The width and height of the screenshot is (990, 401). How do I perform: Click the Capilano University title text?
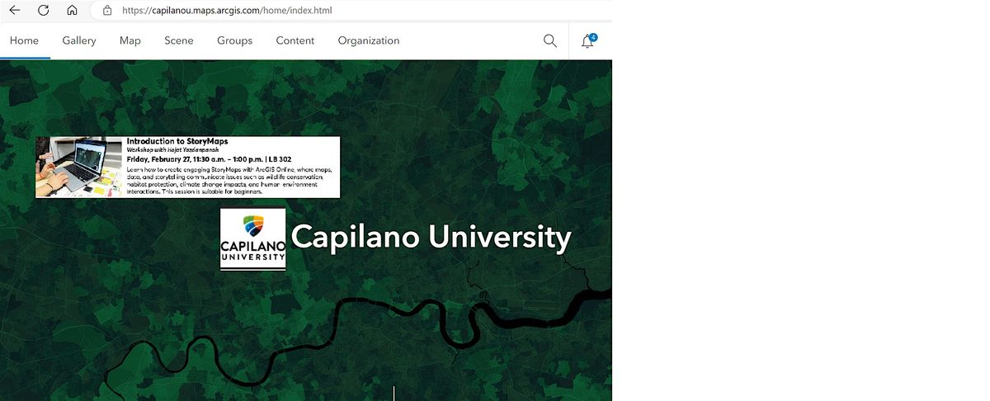click(431, 238)
